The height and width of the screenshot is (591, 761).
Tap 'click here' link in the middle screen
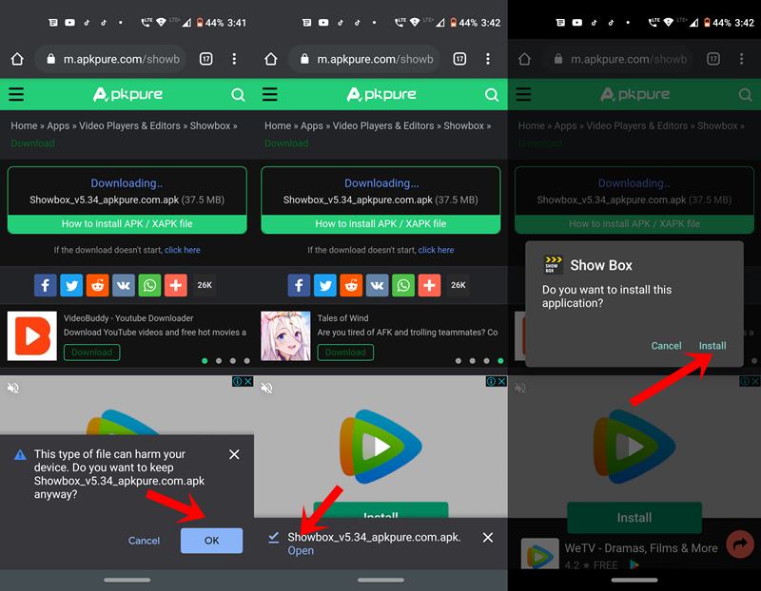point(436,250)
